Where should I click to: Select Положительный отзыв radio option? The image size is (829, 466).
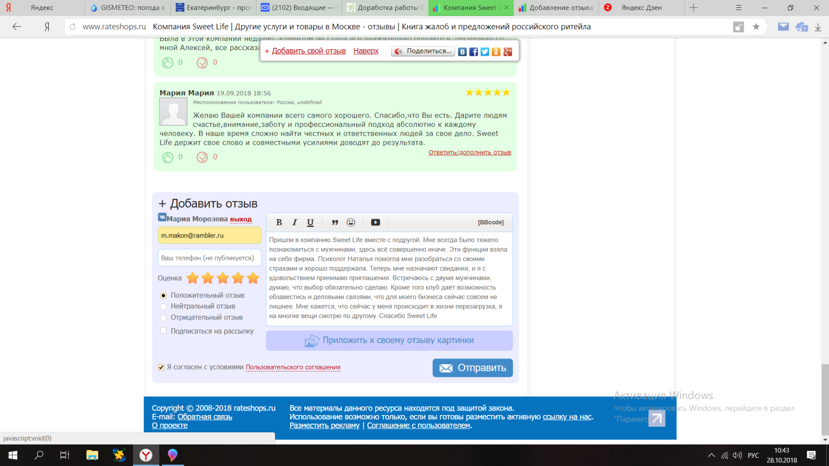point(164,295)
